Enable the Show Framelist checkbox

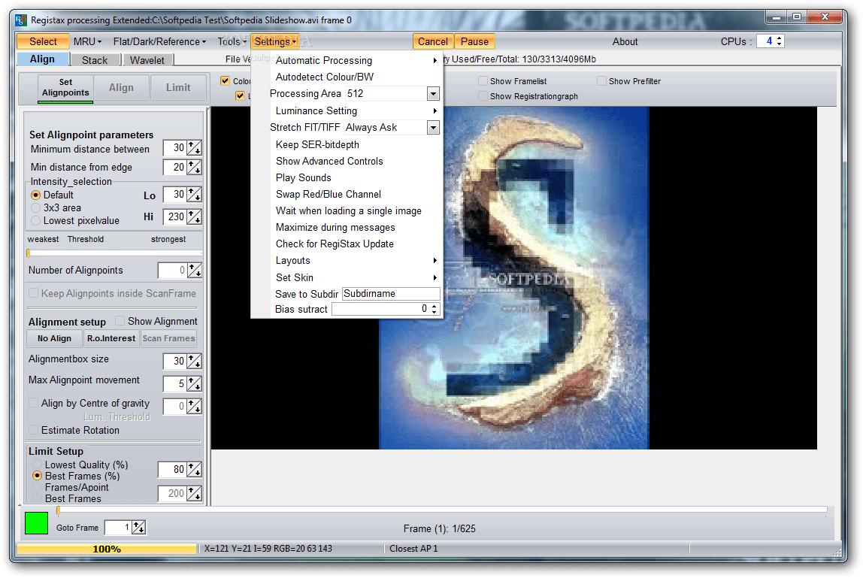[481, 80]
